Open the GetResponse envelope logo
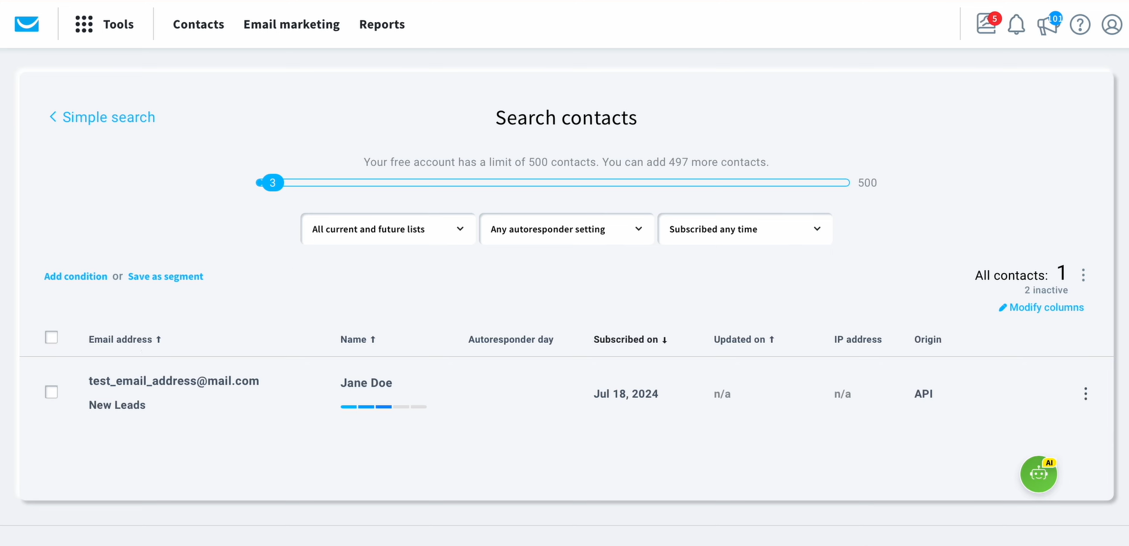The image size is (1129, 546). (26, 24)
